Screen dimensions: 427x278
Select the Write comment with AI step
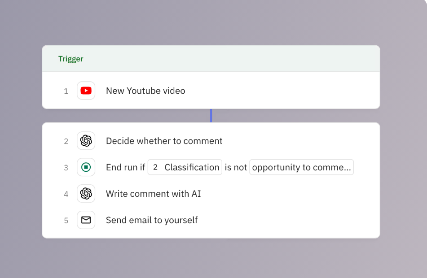(x=153, y=194)
